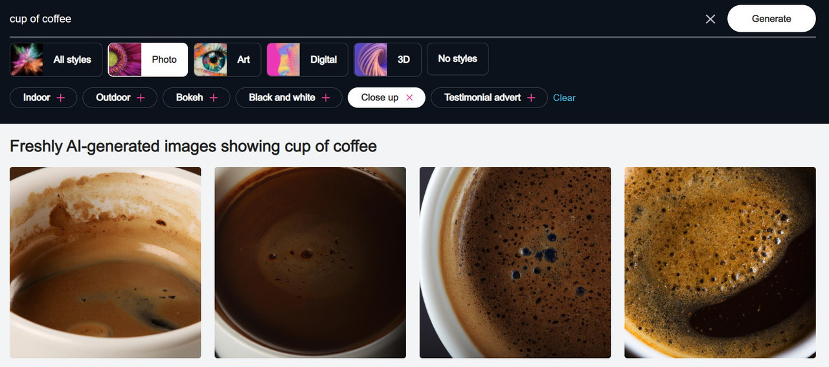Image resolution: width=829 pixels, height=367 pixels.
Task: Click the Clear filters link
Action: tap(564, 98)
